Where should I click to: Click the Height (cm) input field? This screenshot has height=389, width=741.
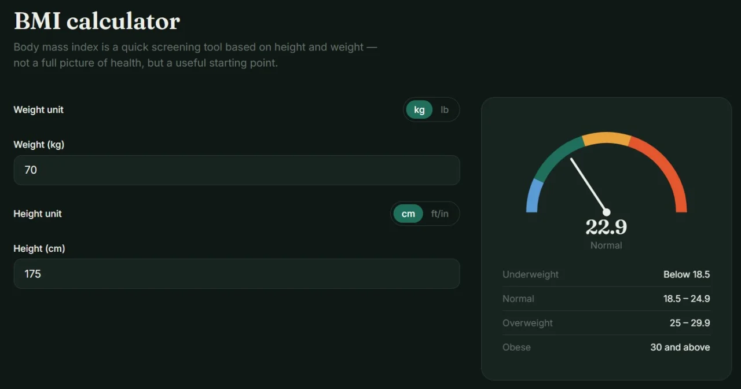[x=237, y=274]
